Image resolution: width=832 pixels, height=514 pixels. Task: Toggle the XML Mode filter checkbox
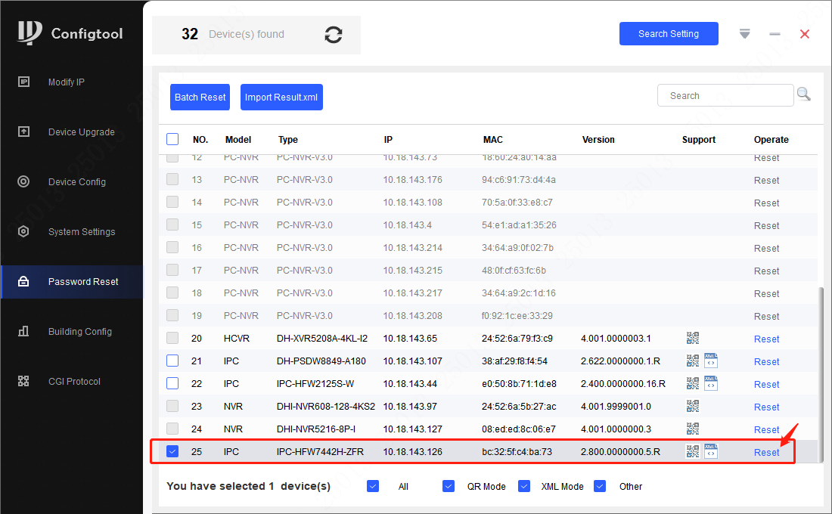click(524, 486)
